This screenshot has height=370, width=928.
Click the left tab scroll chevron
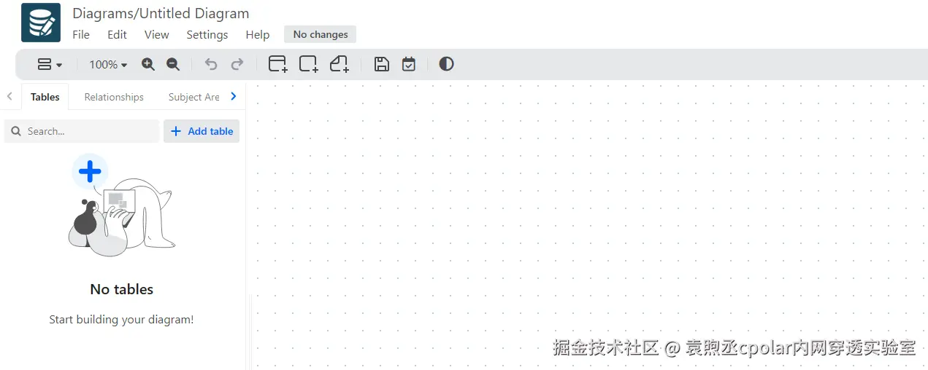pyautogui.click(x=9, y=96)
